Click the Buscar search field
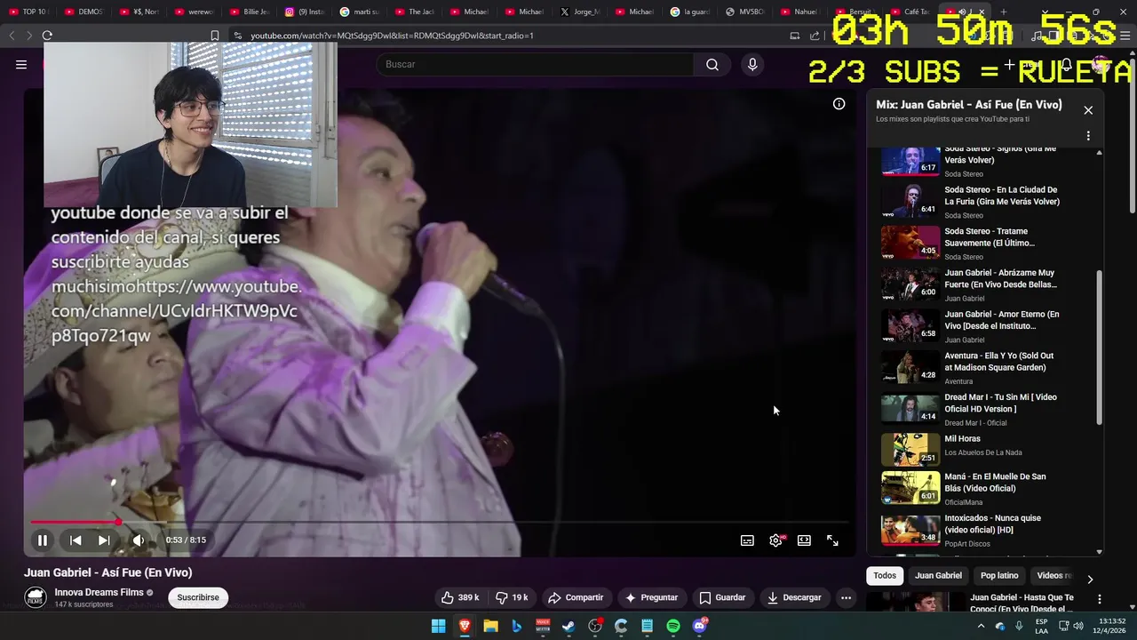 click(533, 64)
